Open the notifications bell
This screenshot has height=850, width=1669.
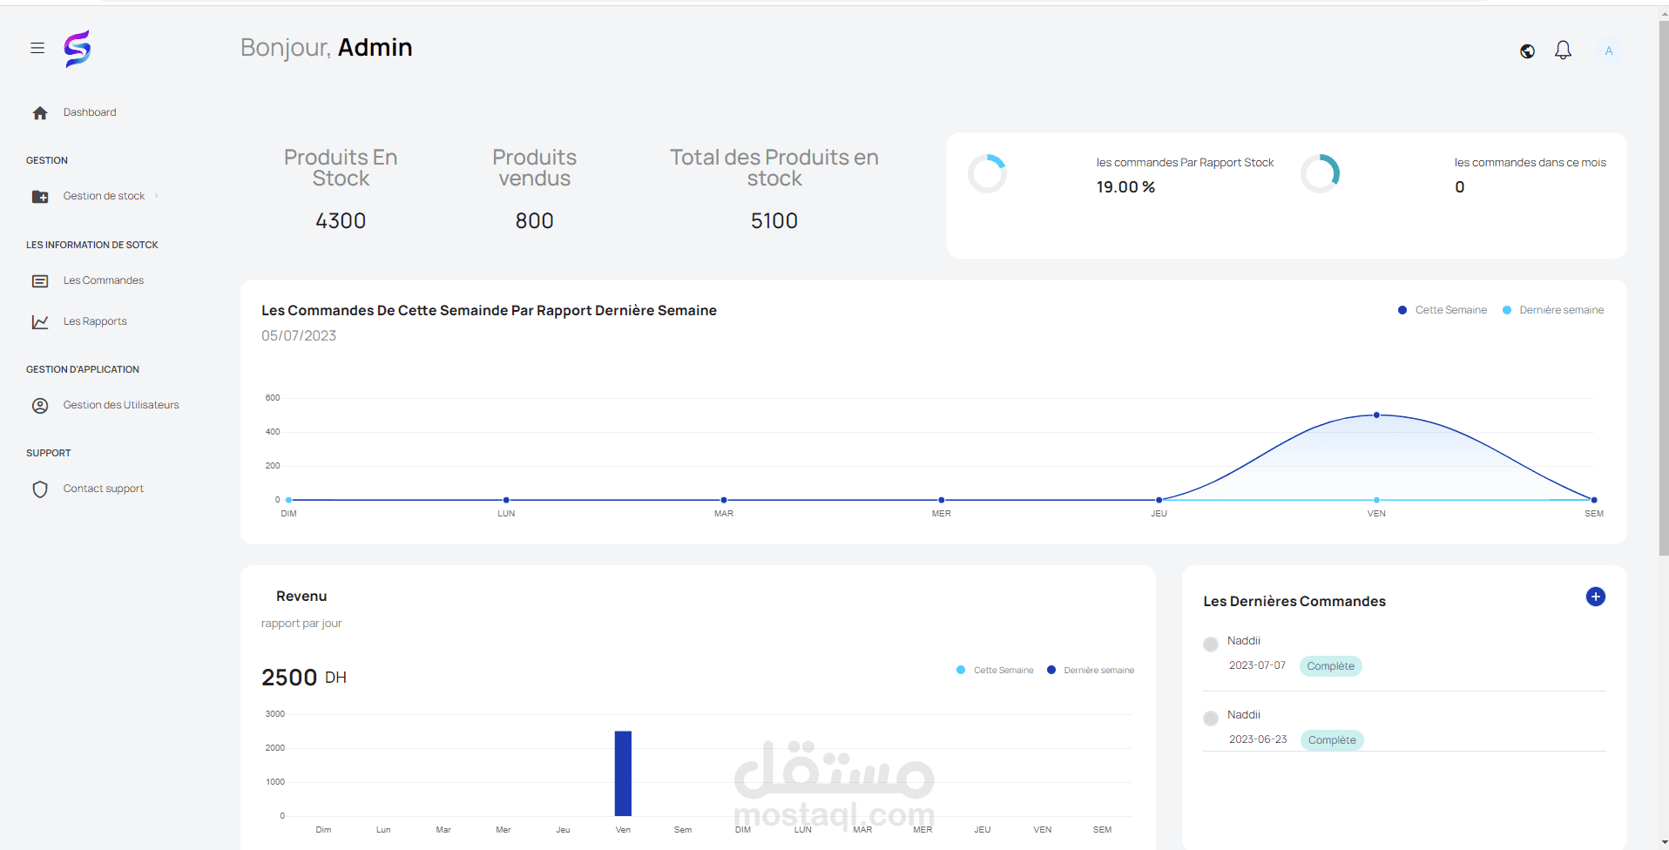click(x=1563, y=51)
